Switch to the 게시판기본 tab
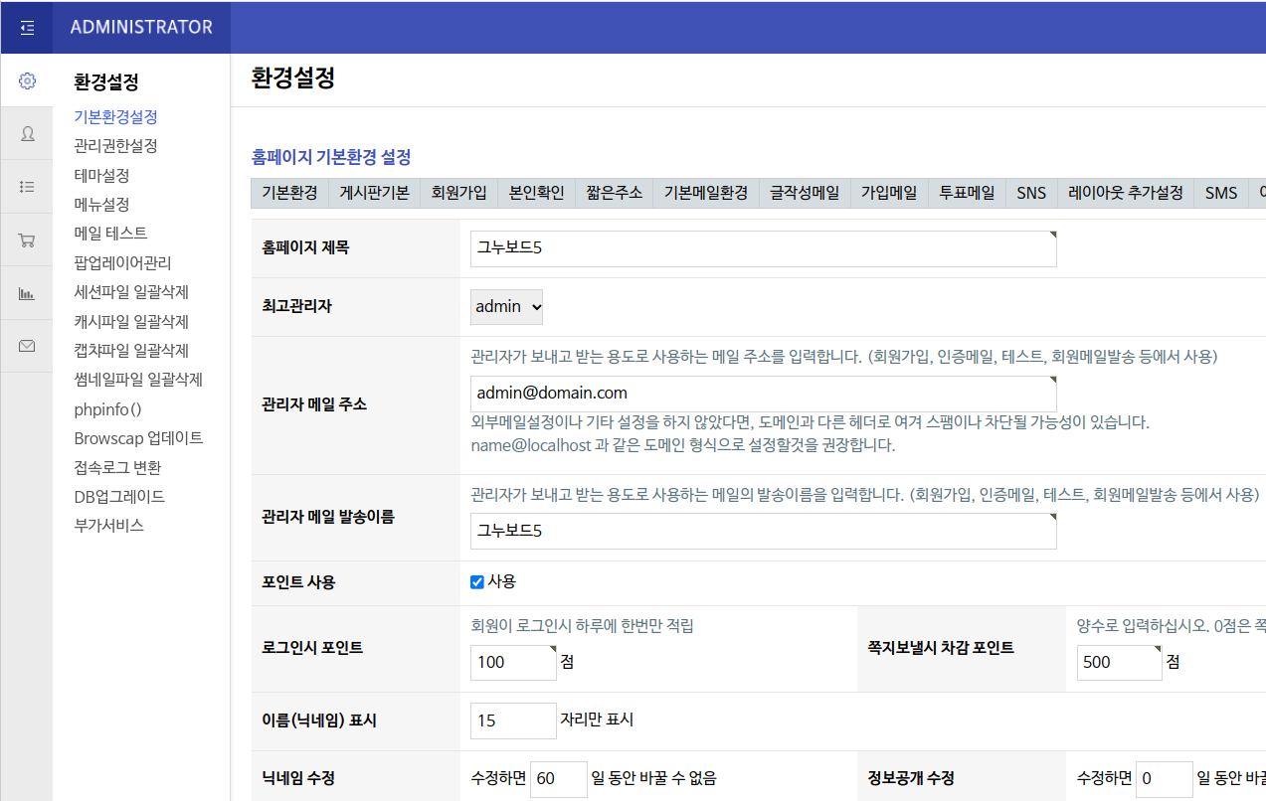Image resolution: width=1266 pixels, height=801 pixels. click(374, 193)
